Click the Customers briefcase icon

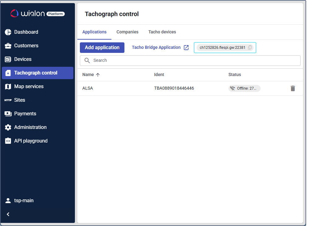click(8, 46)
